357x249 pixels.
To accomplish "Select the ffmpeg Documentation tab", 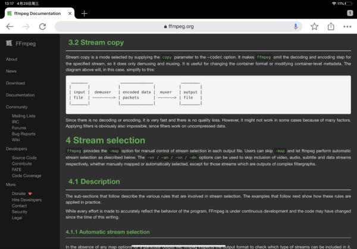I will click(39, 14).
